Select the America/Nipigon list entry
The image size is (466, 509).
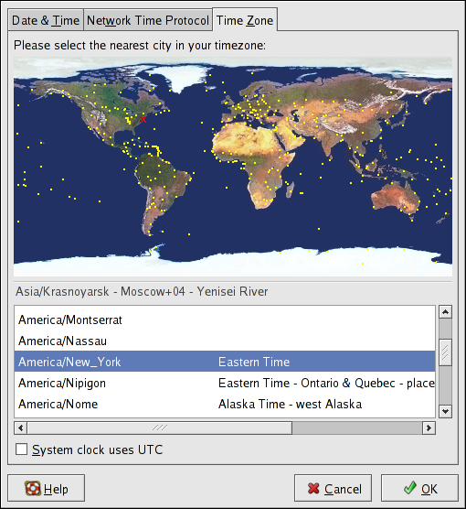pyautogui.click(x=225, y=383)
